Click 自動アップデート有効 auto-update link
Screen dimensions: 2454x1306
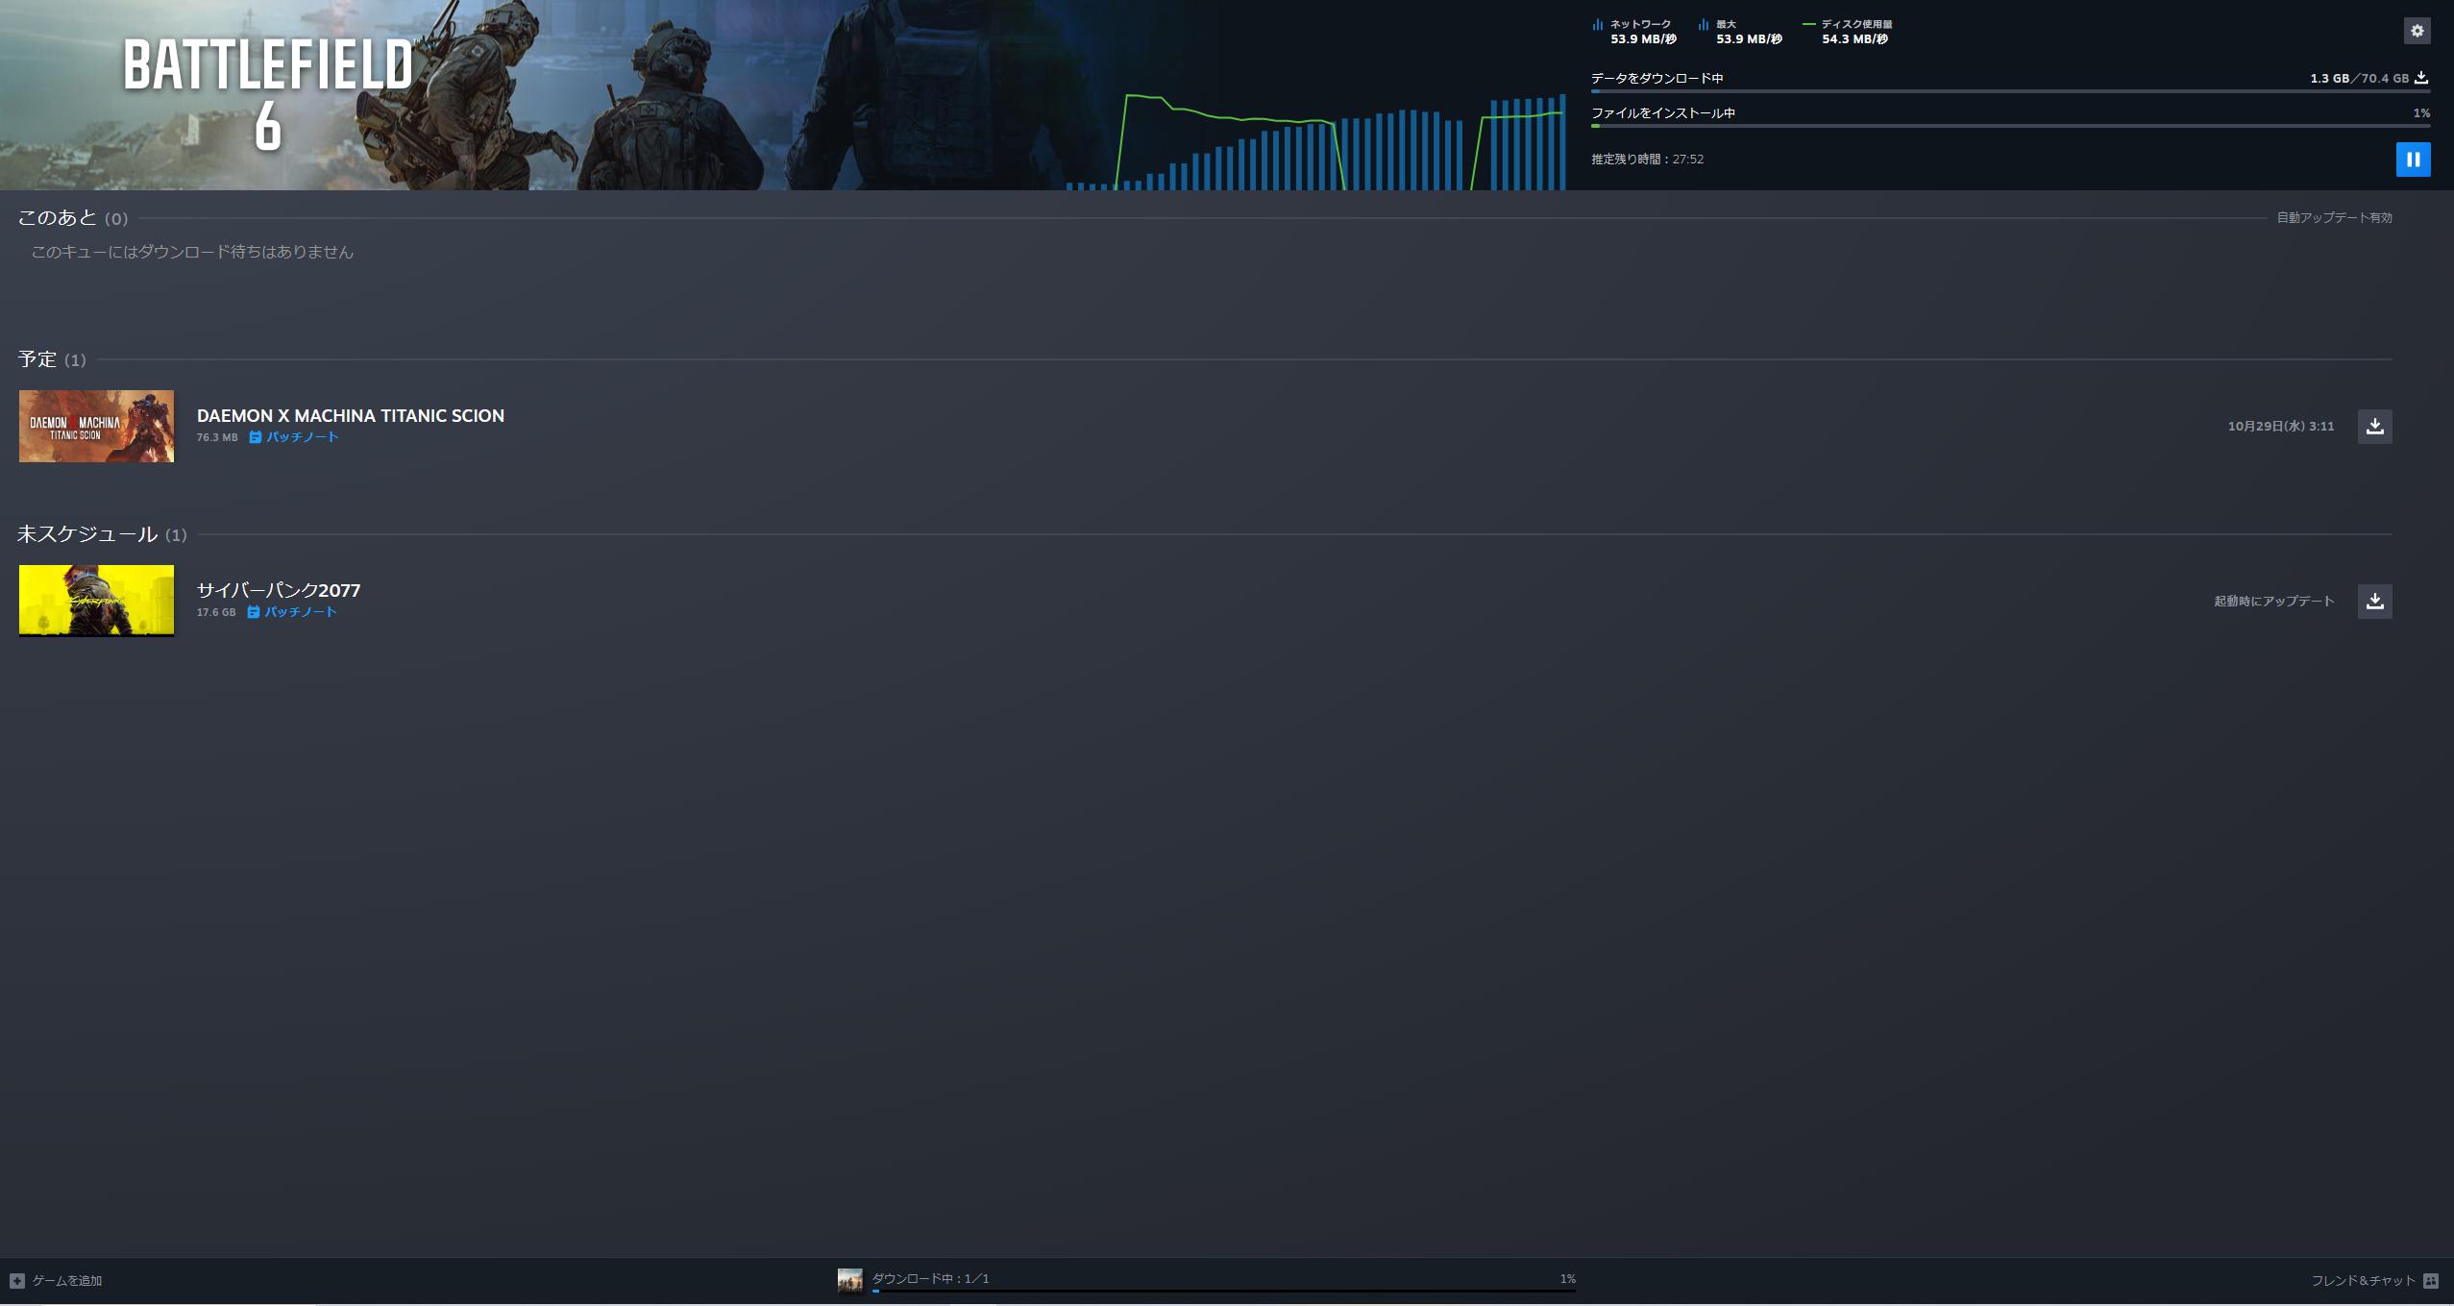(2334, 218)
